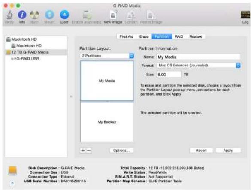Select the indented Macintosh HD volume

(36, 45)
